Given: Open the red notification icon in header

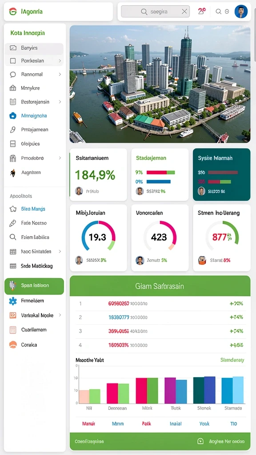Looking at the screenshot, I should click(202, 11).
